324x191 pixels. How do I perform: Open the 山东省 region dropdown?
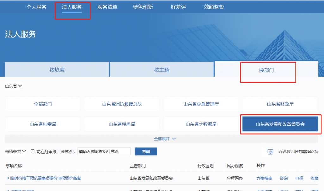click(13, 86)
